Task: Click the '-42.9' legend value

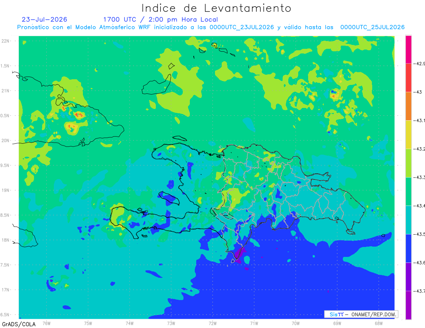Action: pyautogui.click(x=419, y=64)
